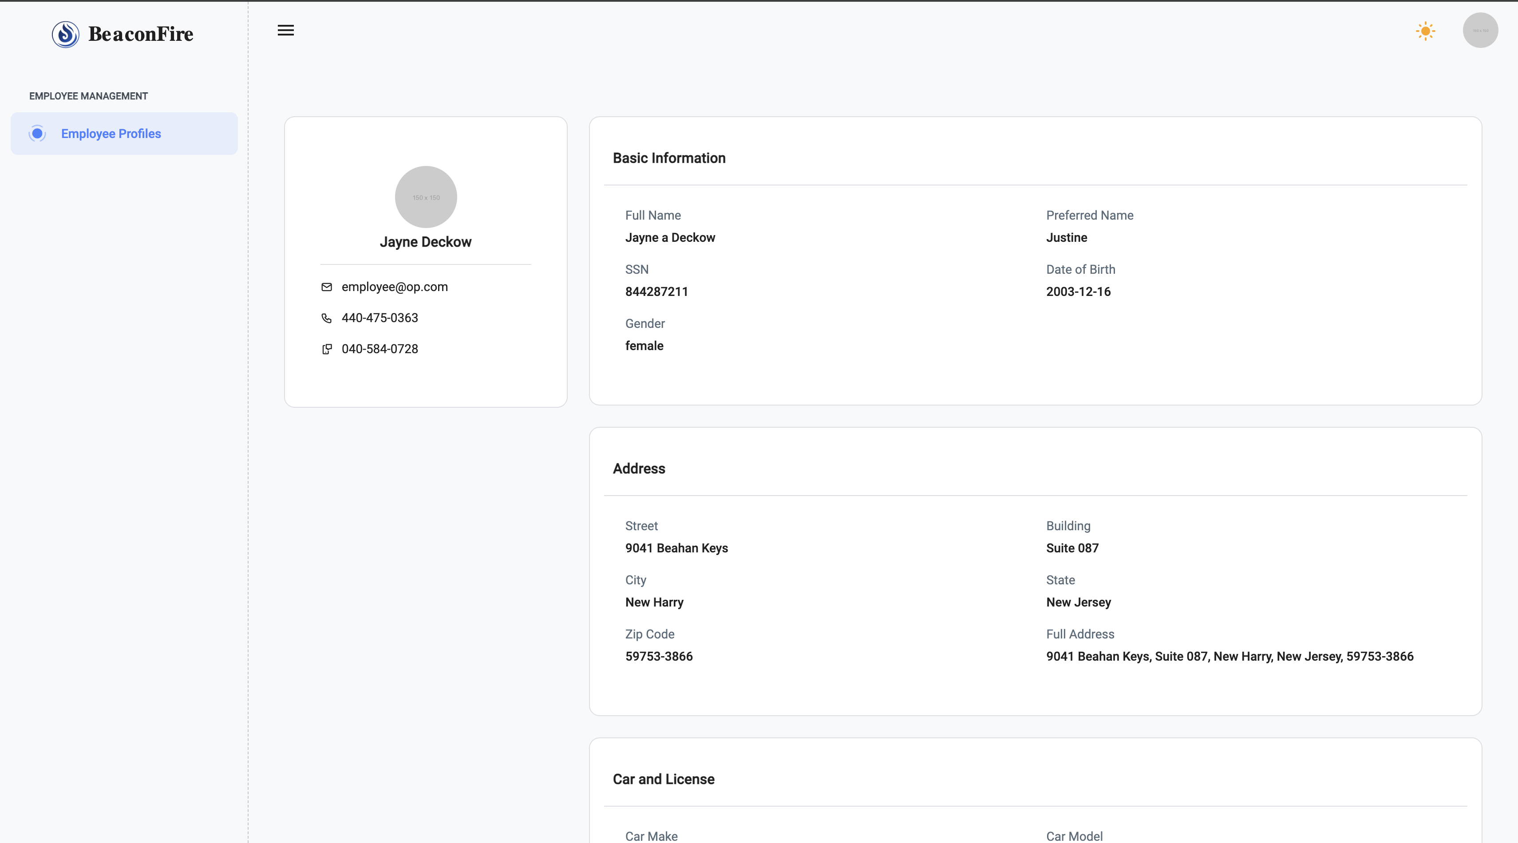Click the mobile phone icon
The width and height of the screenshot is (1518, 843).
[327, 349]
